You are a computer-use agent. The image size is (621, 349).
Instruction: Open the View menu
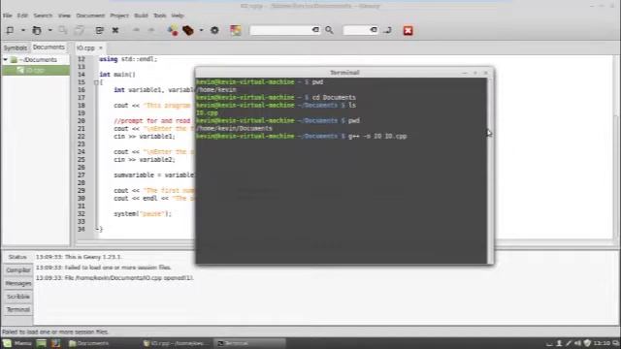pos(64,16)
